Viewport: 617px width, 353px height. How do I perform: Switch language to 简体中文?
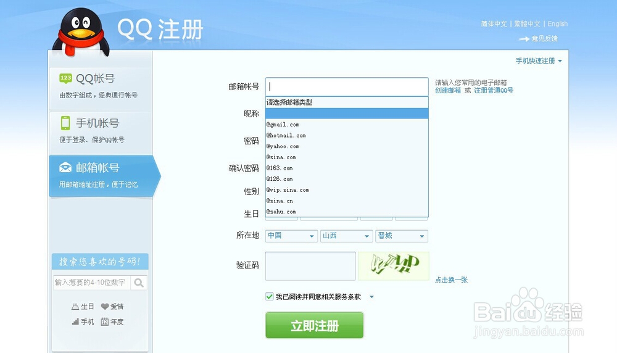pyautogui.click(x=494, y=24)
